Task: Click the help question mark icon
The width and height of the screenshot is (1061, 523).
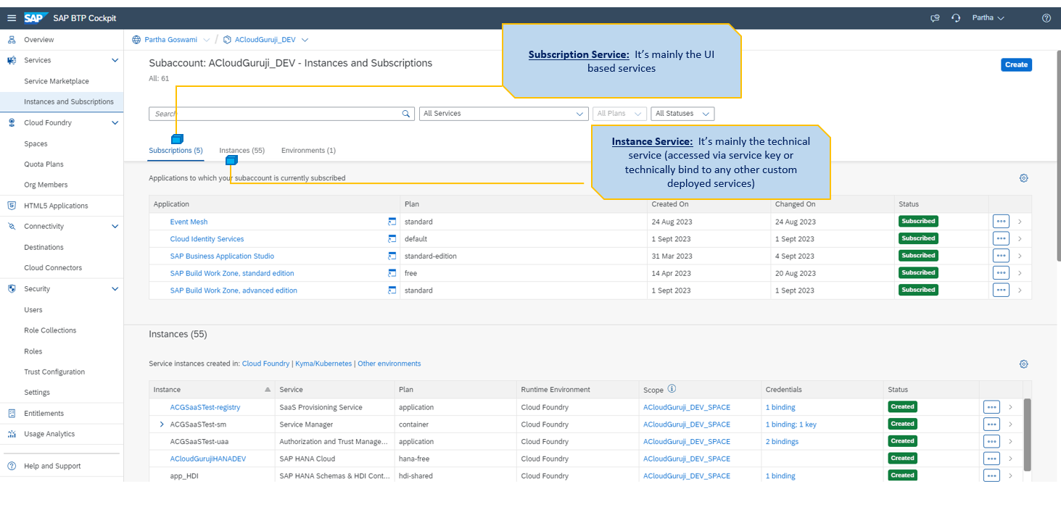Action: pyautogui.click(x=1046, y=18)
